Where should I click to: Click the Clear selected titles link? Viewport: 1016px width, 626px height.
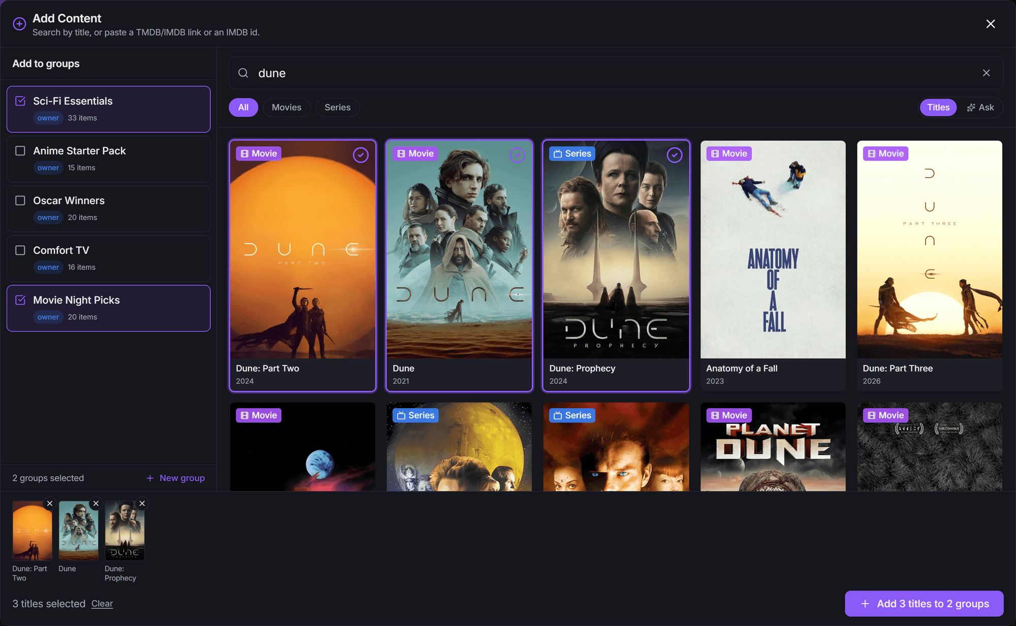102,604
